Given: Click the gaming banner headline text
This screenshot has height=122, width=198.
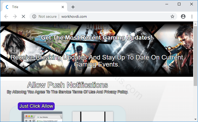Looking at the screenshot, I should click(97, 38).
